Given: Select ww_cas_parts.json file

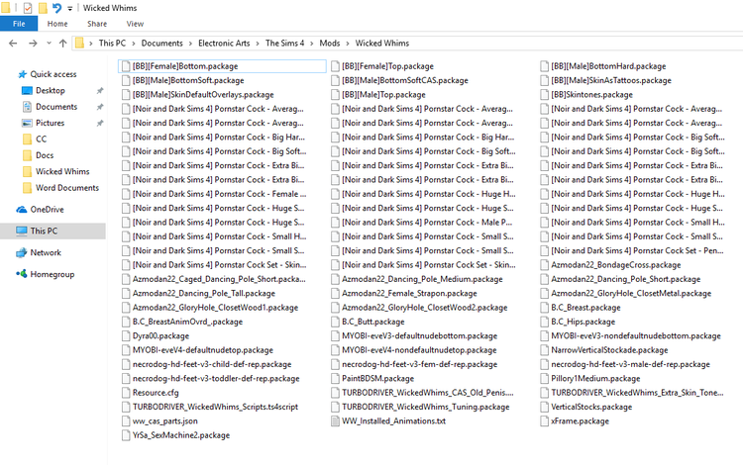Looking at the screenshot, I should (164, 421).
